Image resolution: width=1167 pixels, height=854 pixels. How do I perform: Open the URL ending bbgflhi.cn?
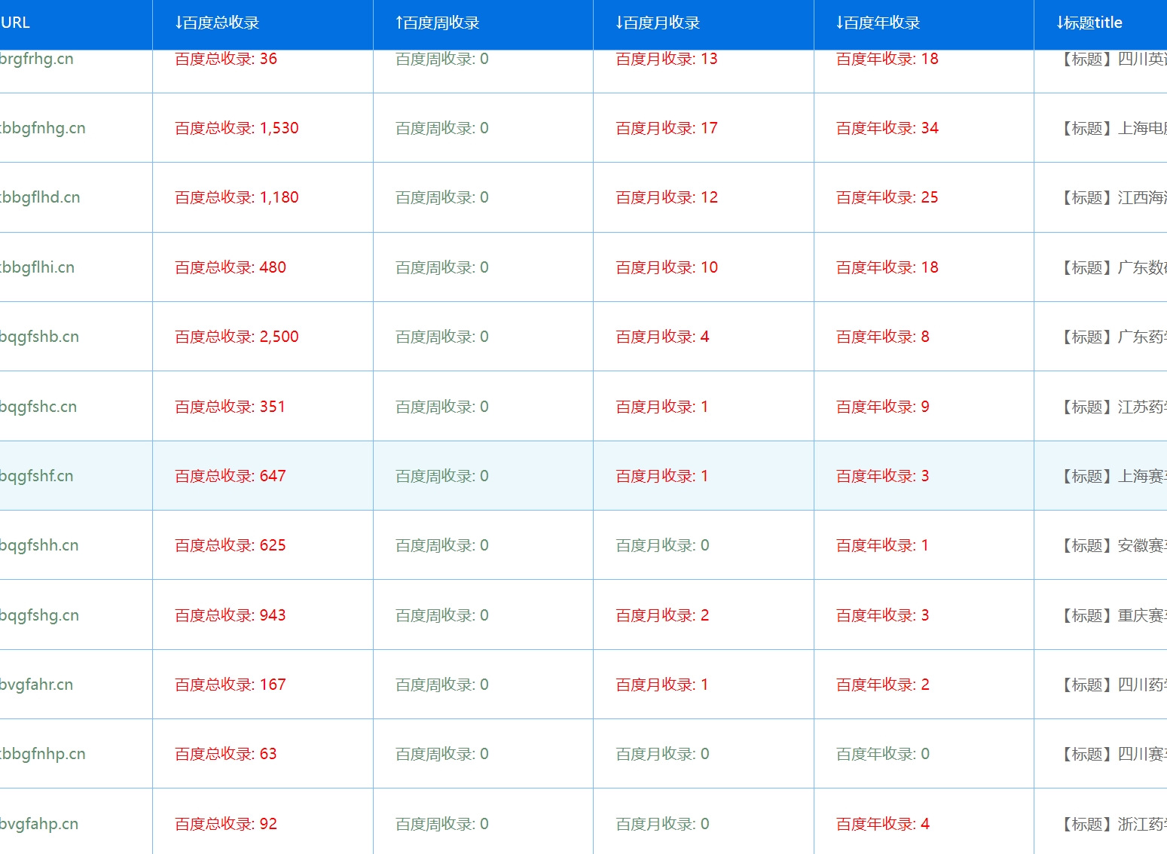point(38,267)
